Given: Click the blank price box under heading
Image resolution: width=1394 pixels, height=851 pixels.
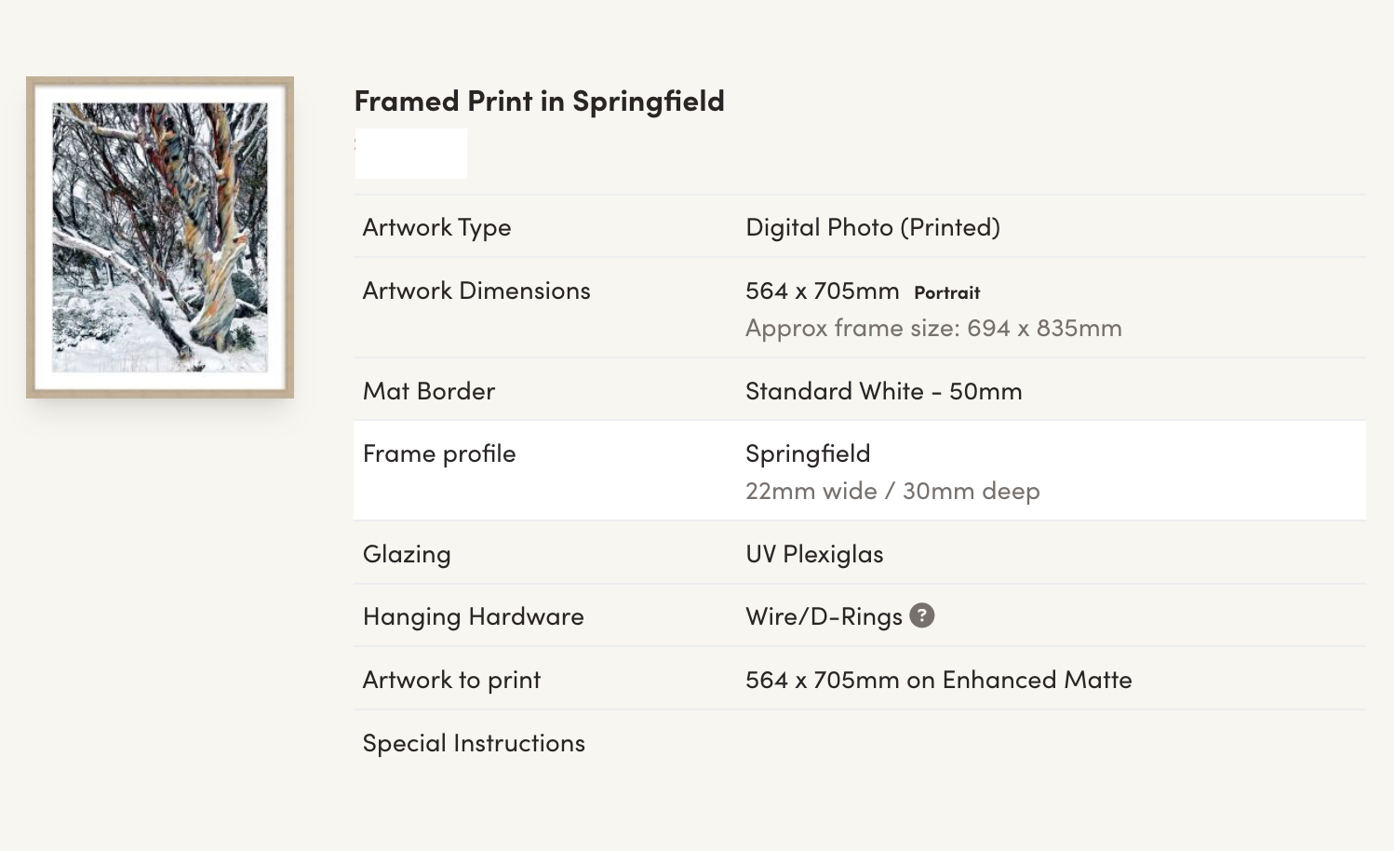Looking at the screenshot, I should click(411, 153).
